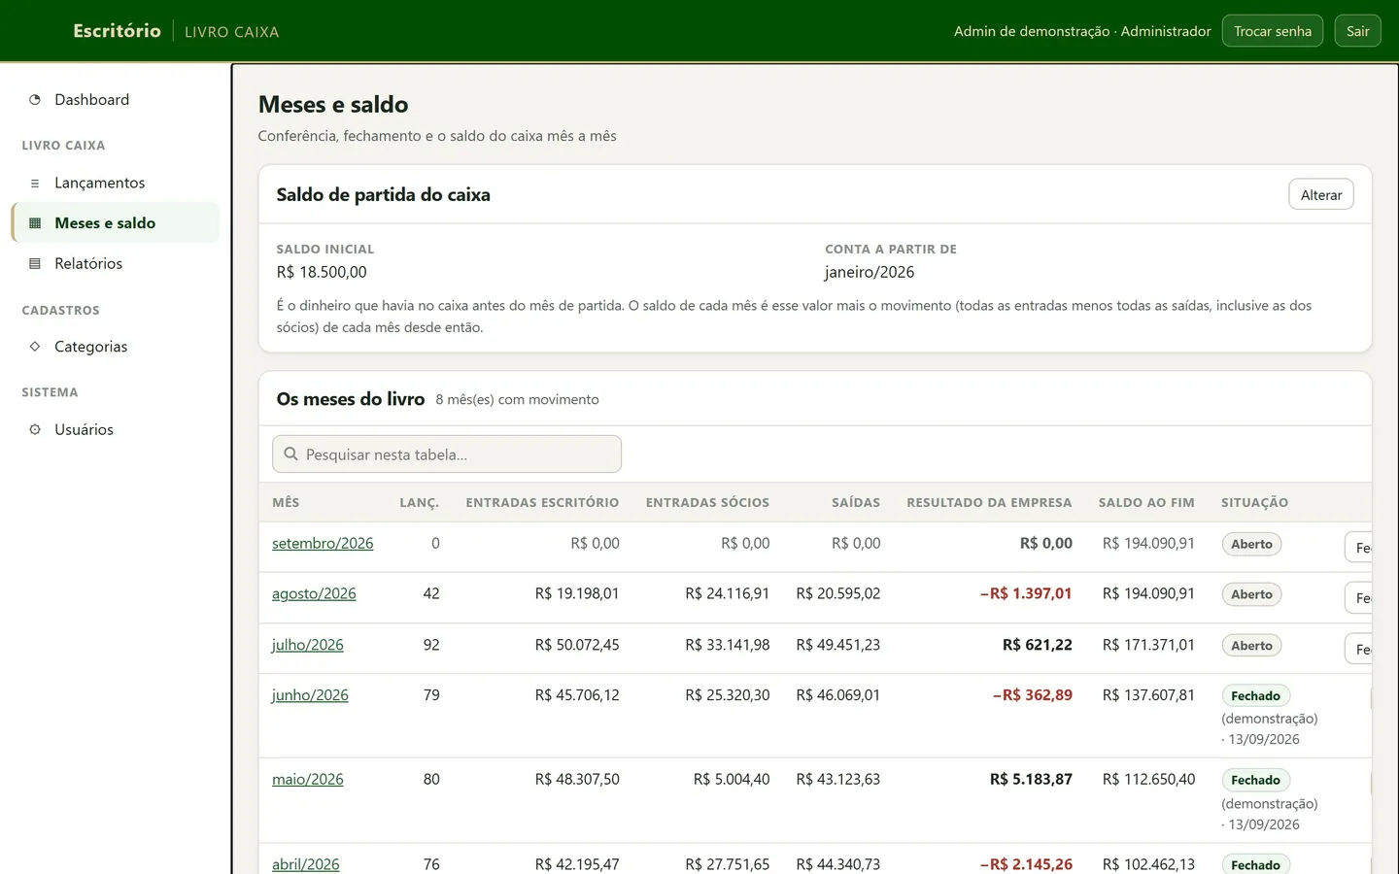Click the Lançamentos list icon
This screenshot has height=874, width=1399.
point(35,183)
